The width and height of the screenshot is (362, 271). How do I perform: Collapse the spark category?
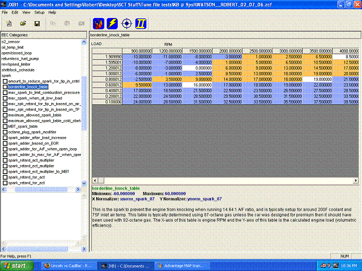pos(7,76)
